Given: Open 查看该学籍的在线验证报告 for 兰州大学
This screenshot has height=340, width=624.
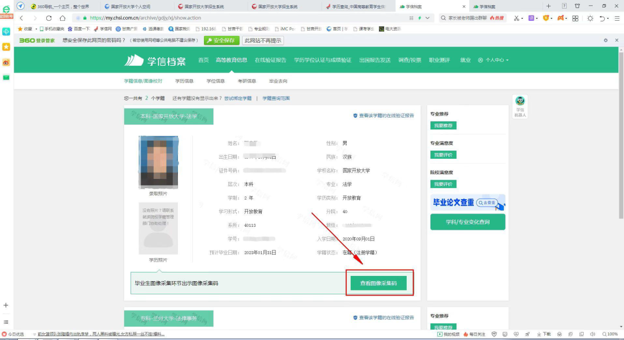Looking at the screenshot, I should click(x=384, y=317).
